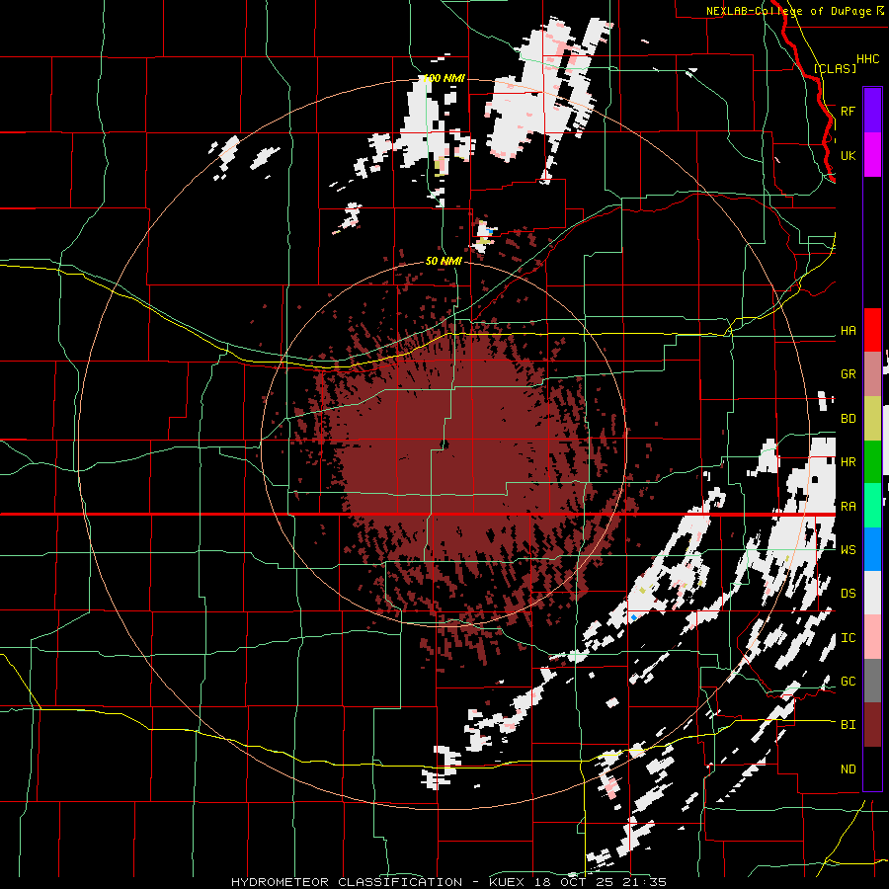Select the IC legend label
Image resolution: width=889 pixels, height=889 pixels.
(x=848, y=638)
